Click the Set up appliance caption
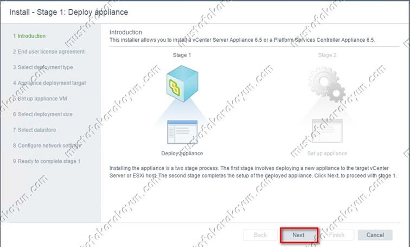 click(x=327, y=153)
